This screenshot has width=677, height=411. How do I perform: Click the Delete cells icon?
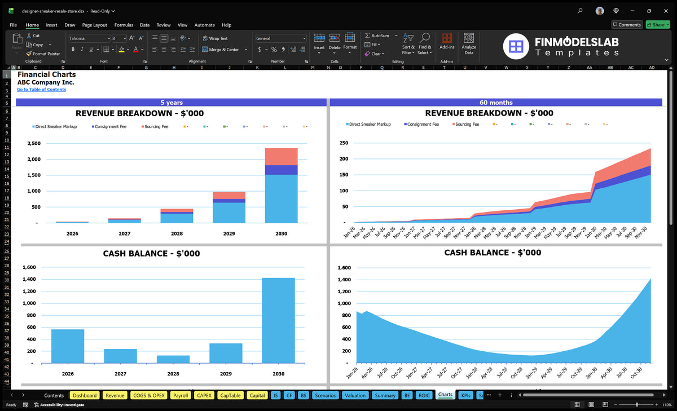click(335, 38)
